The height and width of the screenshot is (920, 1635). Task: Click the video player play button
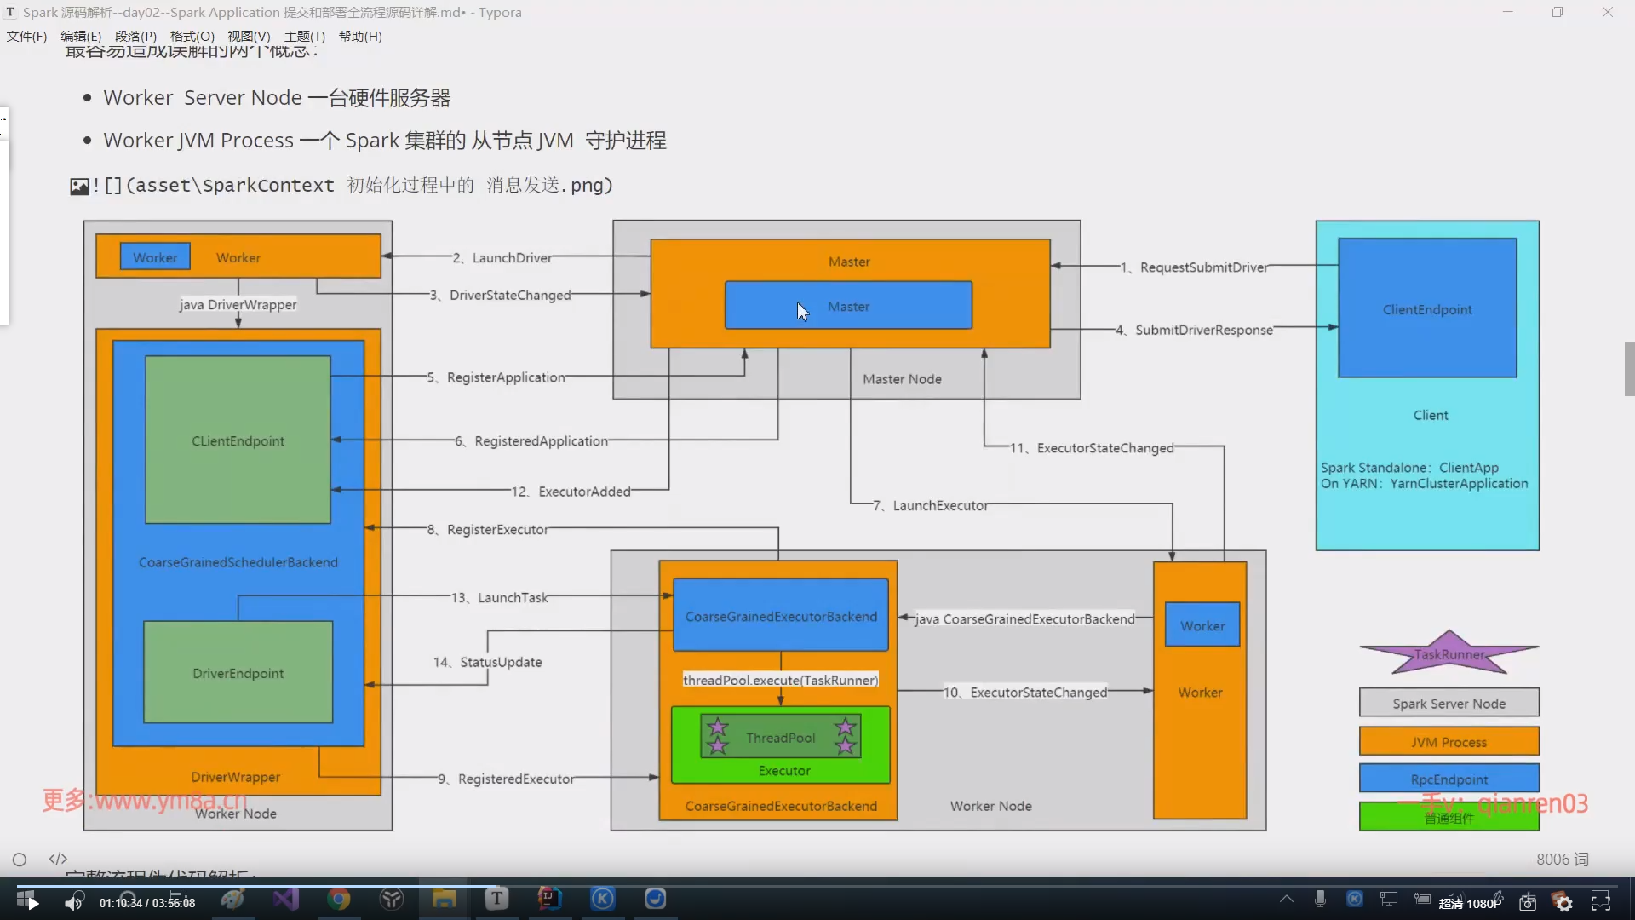pos(32,903)
